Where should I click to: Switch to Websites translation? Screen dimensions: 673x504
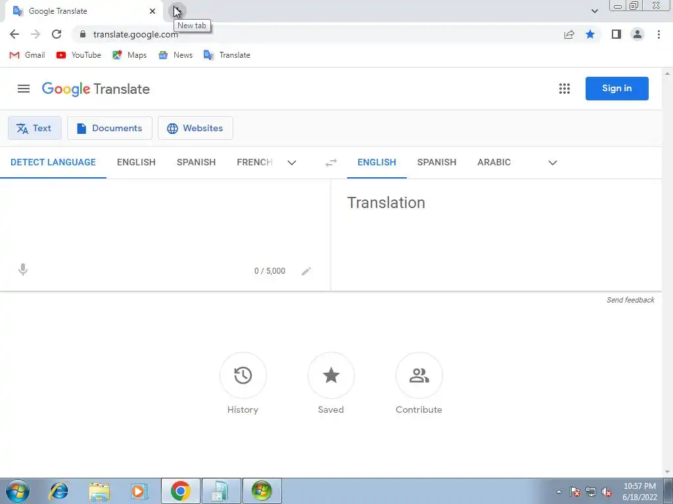195,128
